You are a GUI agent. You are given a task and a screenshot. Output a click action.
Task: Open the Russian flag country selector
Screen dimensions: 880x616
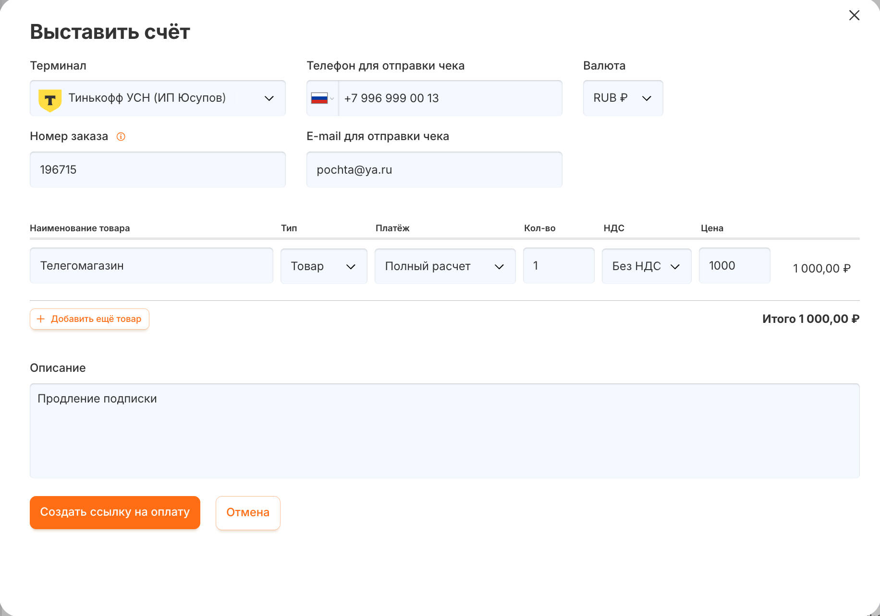322,98
